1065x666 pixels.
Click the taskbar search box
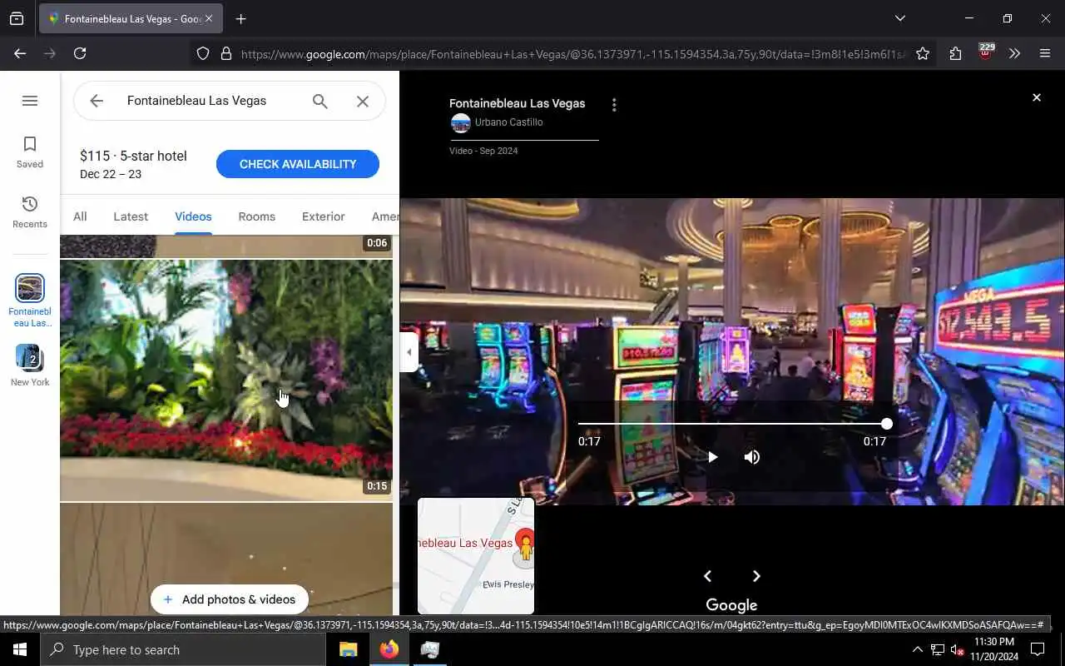click(183, 649)
